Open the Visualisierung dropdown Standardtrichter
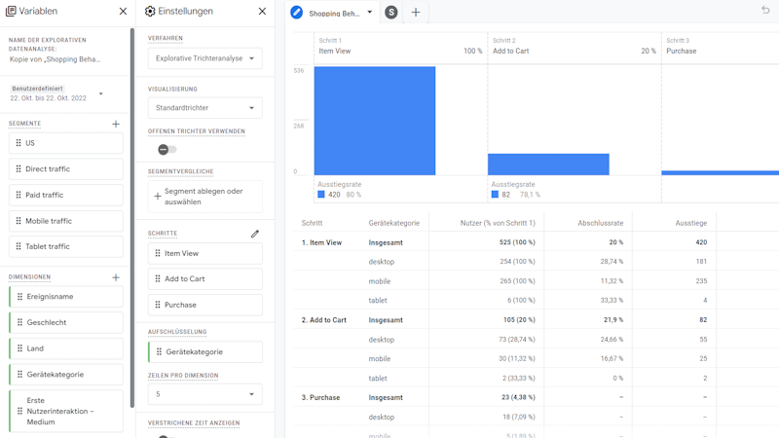779x438 pixels. 204,108
